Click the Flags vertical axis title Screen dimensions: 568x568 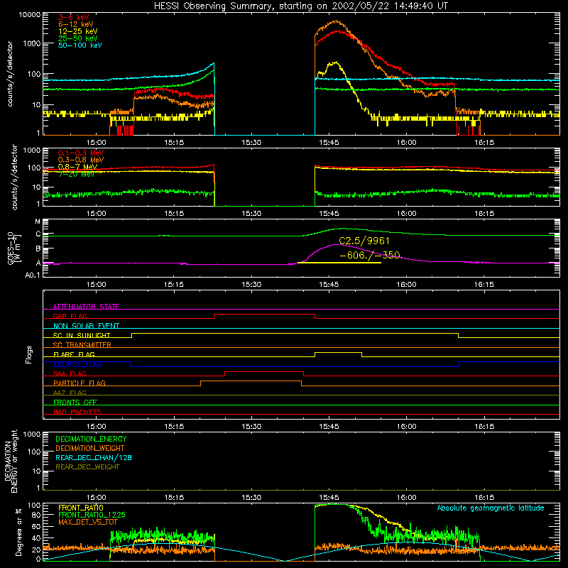(x=29, y=354)
